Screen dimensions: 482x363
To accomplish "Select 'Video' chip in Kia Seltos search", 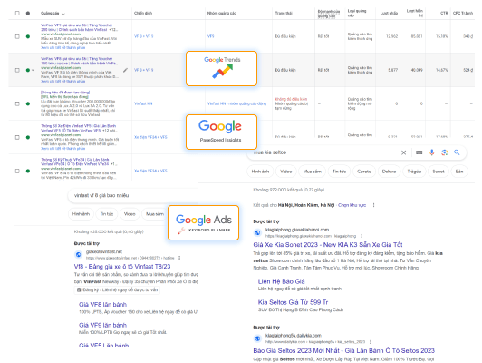I will click(x=286, y=172).
